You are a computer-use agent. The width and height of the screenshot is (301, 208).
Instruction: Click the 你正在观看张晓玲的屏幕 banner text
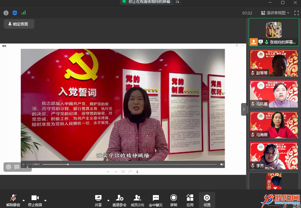tap(149, 2)
